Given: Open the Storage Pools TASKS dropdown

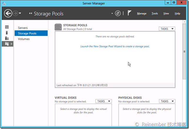Looking at the screenshot, I should (167, 29).
